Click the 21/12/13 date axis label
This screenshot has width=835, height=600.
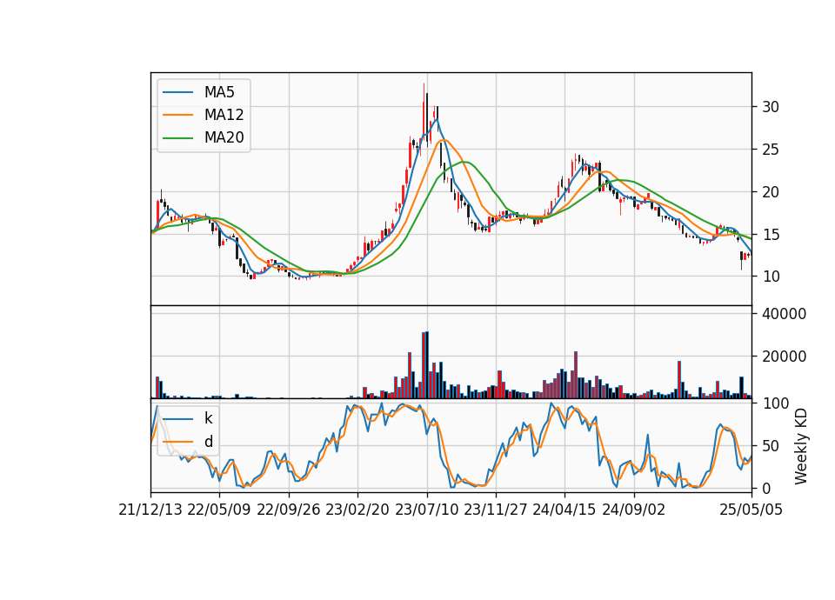(150, 510)
